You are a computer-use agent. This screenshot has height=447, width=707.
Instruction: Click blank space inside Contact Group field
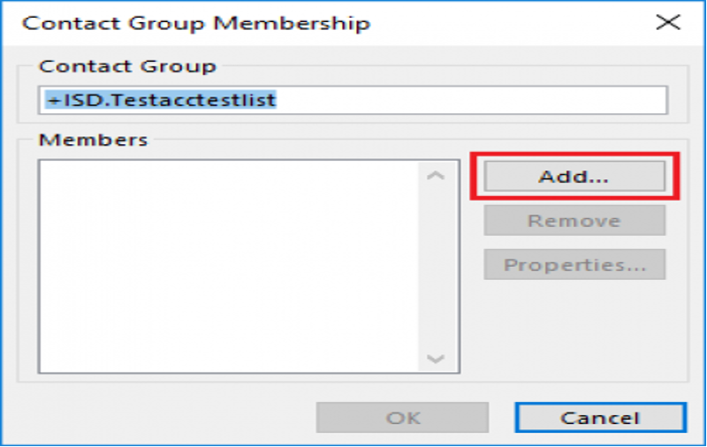tap(469, 100)
